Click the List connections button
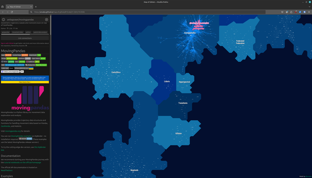Viewport: 312px width, 178px height. tap(25, 38)
